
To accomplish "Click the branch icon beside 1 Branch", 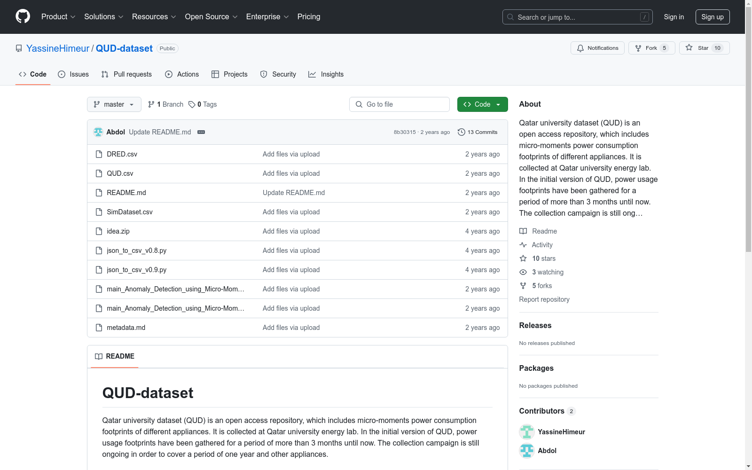I will 151,104.
